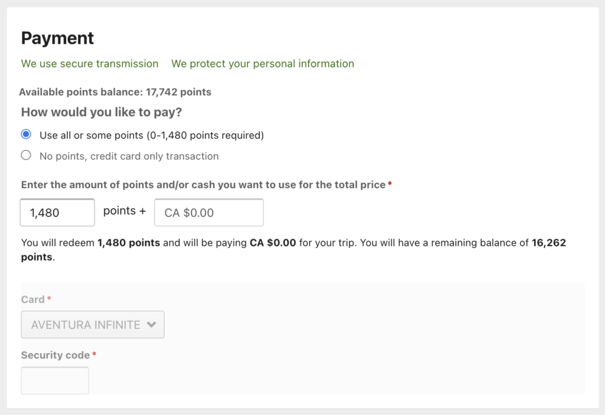The image size is (605, 415).
Task: Click 'We use secure transmission' link
Action: pos(90,64)
